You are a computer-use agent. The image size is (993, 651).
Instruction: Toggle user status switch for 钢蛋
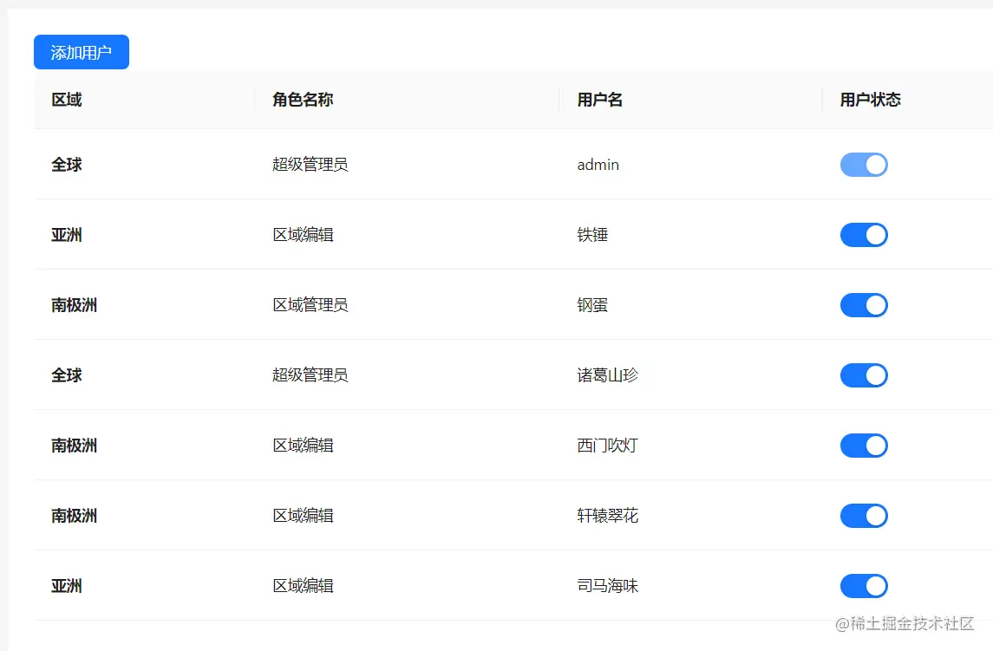point(864,305)
